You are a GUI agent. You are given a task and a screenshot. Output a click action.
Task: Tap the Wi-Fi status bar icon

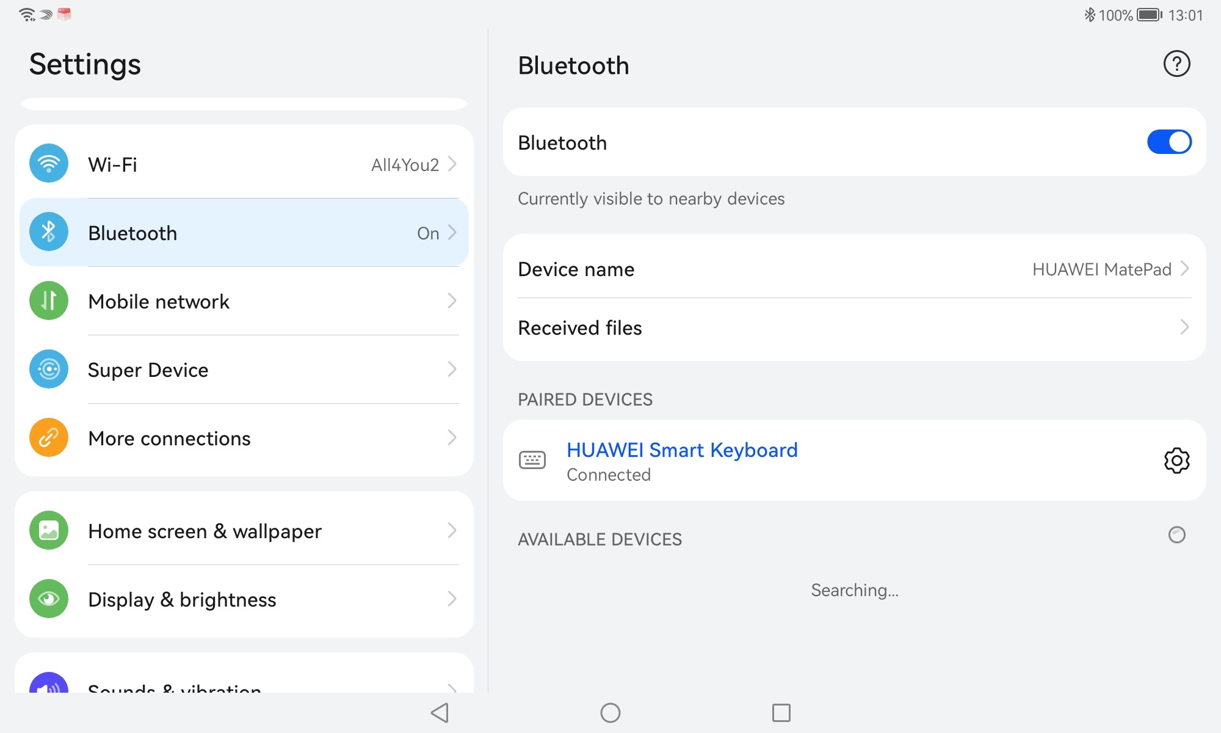pyautogui.click(x=27, y=15)
